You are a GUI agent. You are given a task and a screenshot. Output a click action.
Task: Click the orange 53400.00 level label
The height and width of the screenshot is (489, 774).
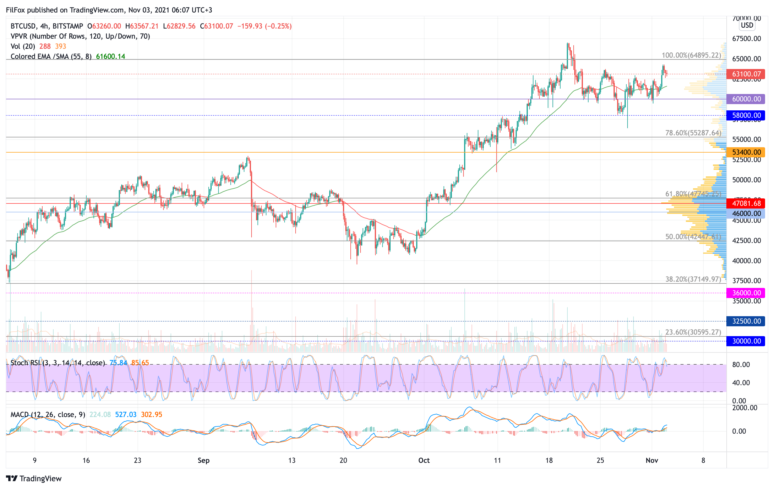point(746,152)
